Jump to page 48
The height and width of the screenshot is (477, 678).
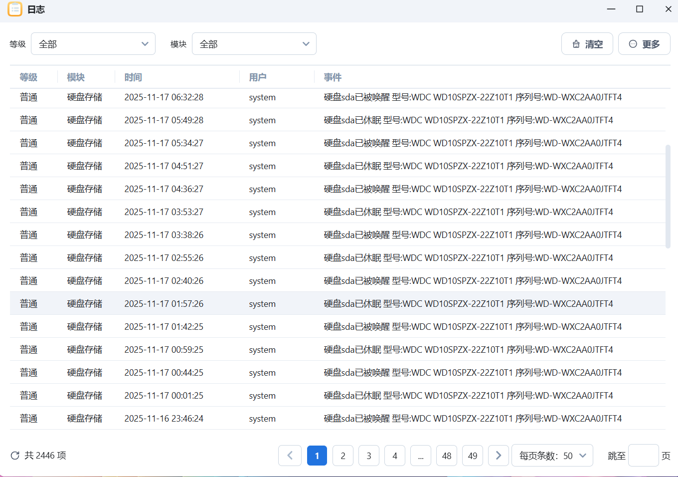click(x=446, y=455)
